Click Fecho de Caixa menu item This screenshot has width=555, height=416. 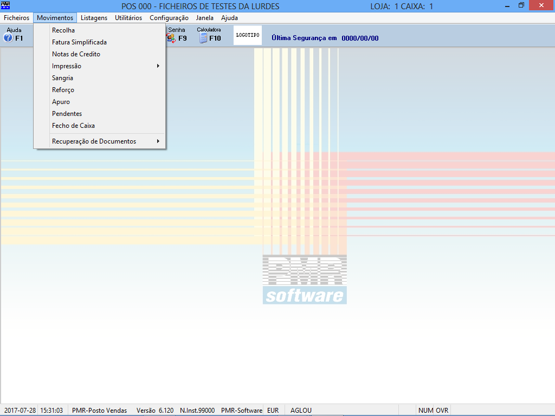(73, 126)
